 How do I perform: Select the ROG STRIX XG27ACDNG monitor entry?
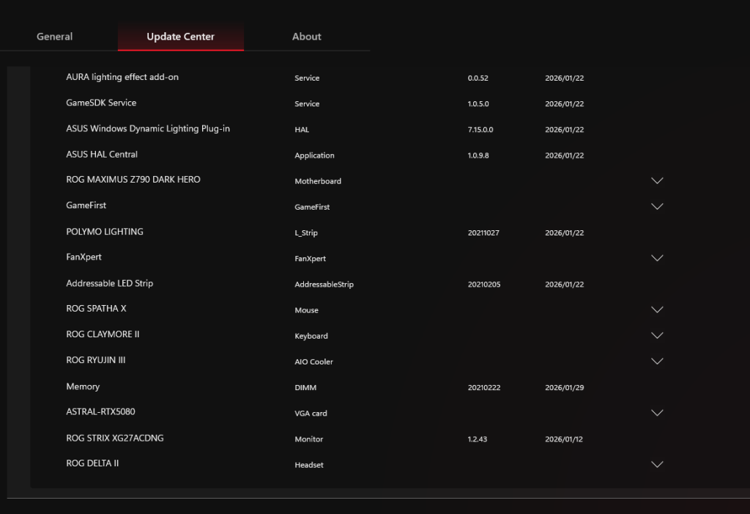[115, 438]
